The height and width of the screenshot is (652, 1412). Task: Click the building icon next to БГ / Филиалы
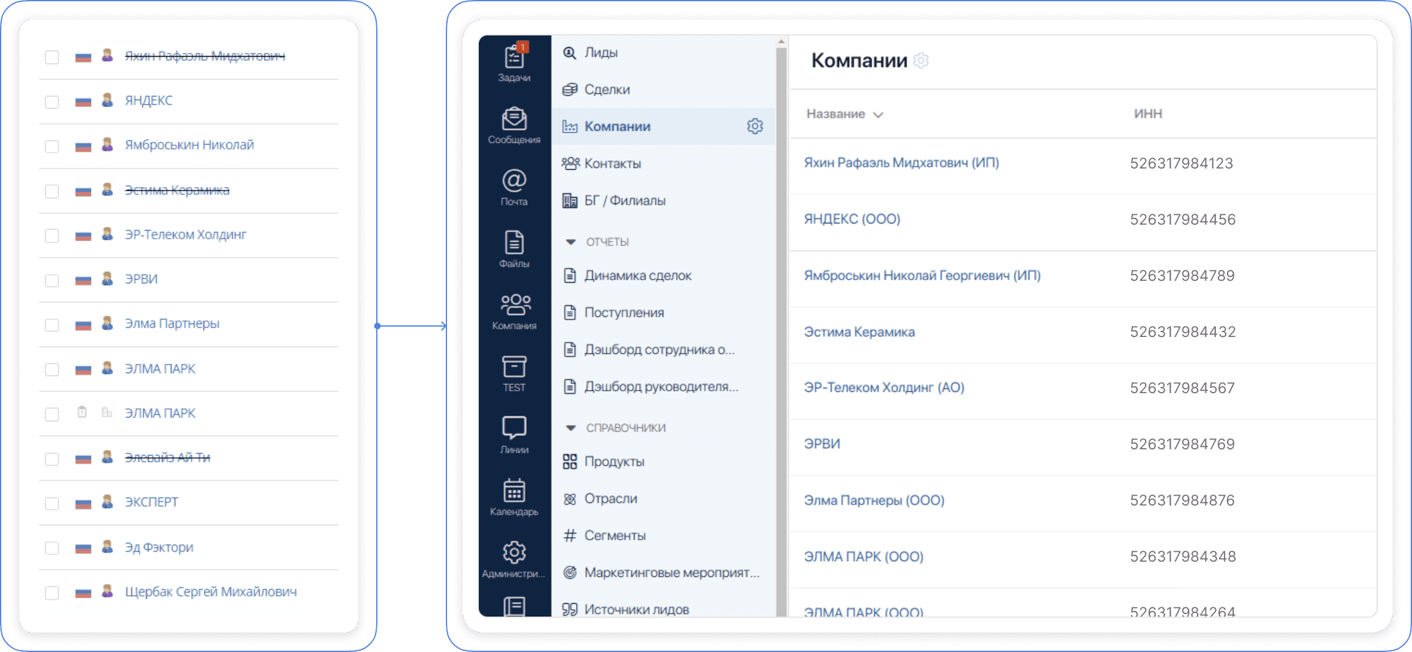[569, 201]
